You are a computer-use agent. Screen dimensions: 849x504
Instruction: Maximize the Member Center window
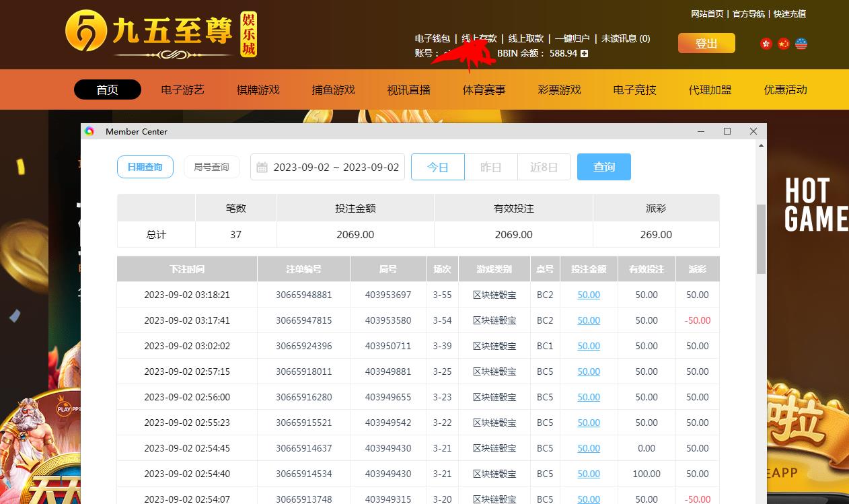727,131
